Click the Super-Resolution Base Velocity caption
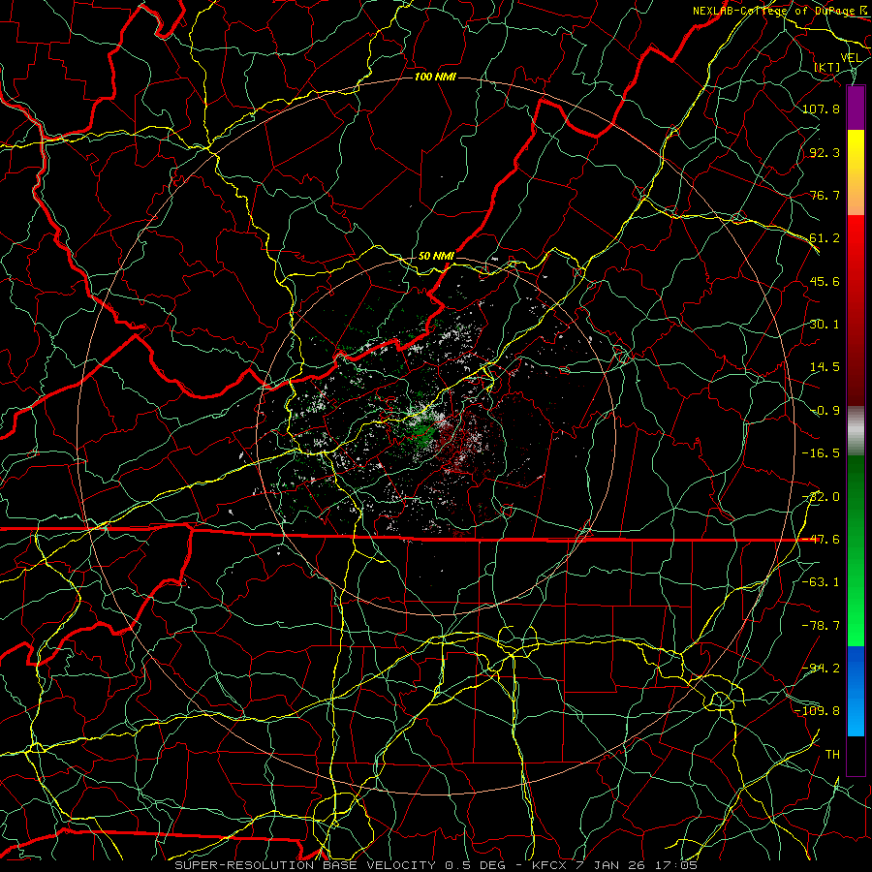The image size is (872, 872). coord(437,865)
